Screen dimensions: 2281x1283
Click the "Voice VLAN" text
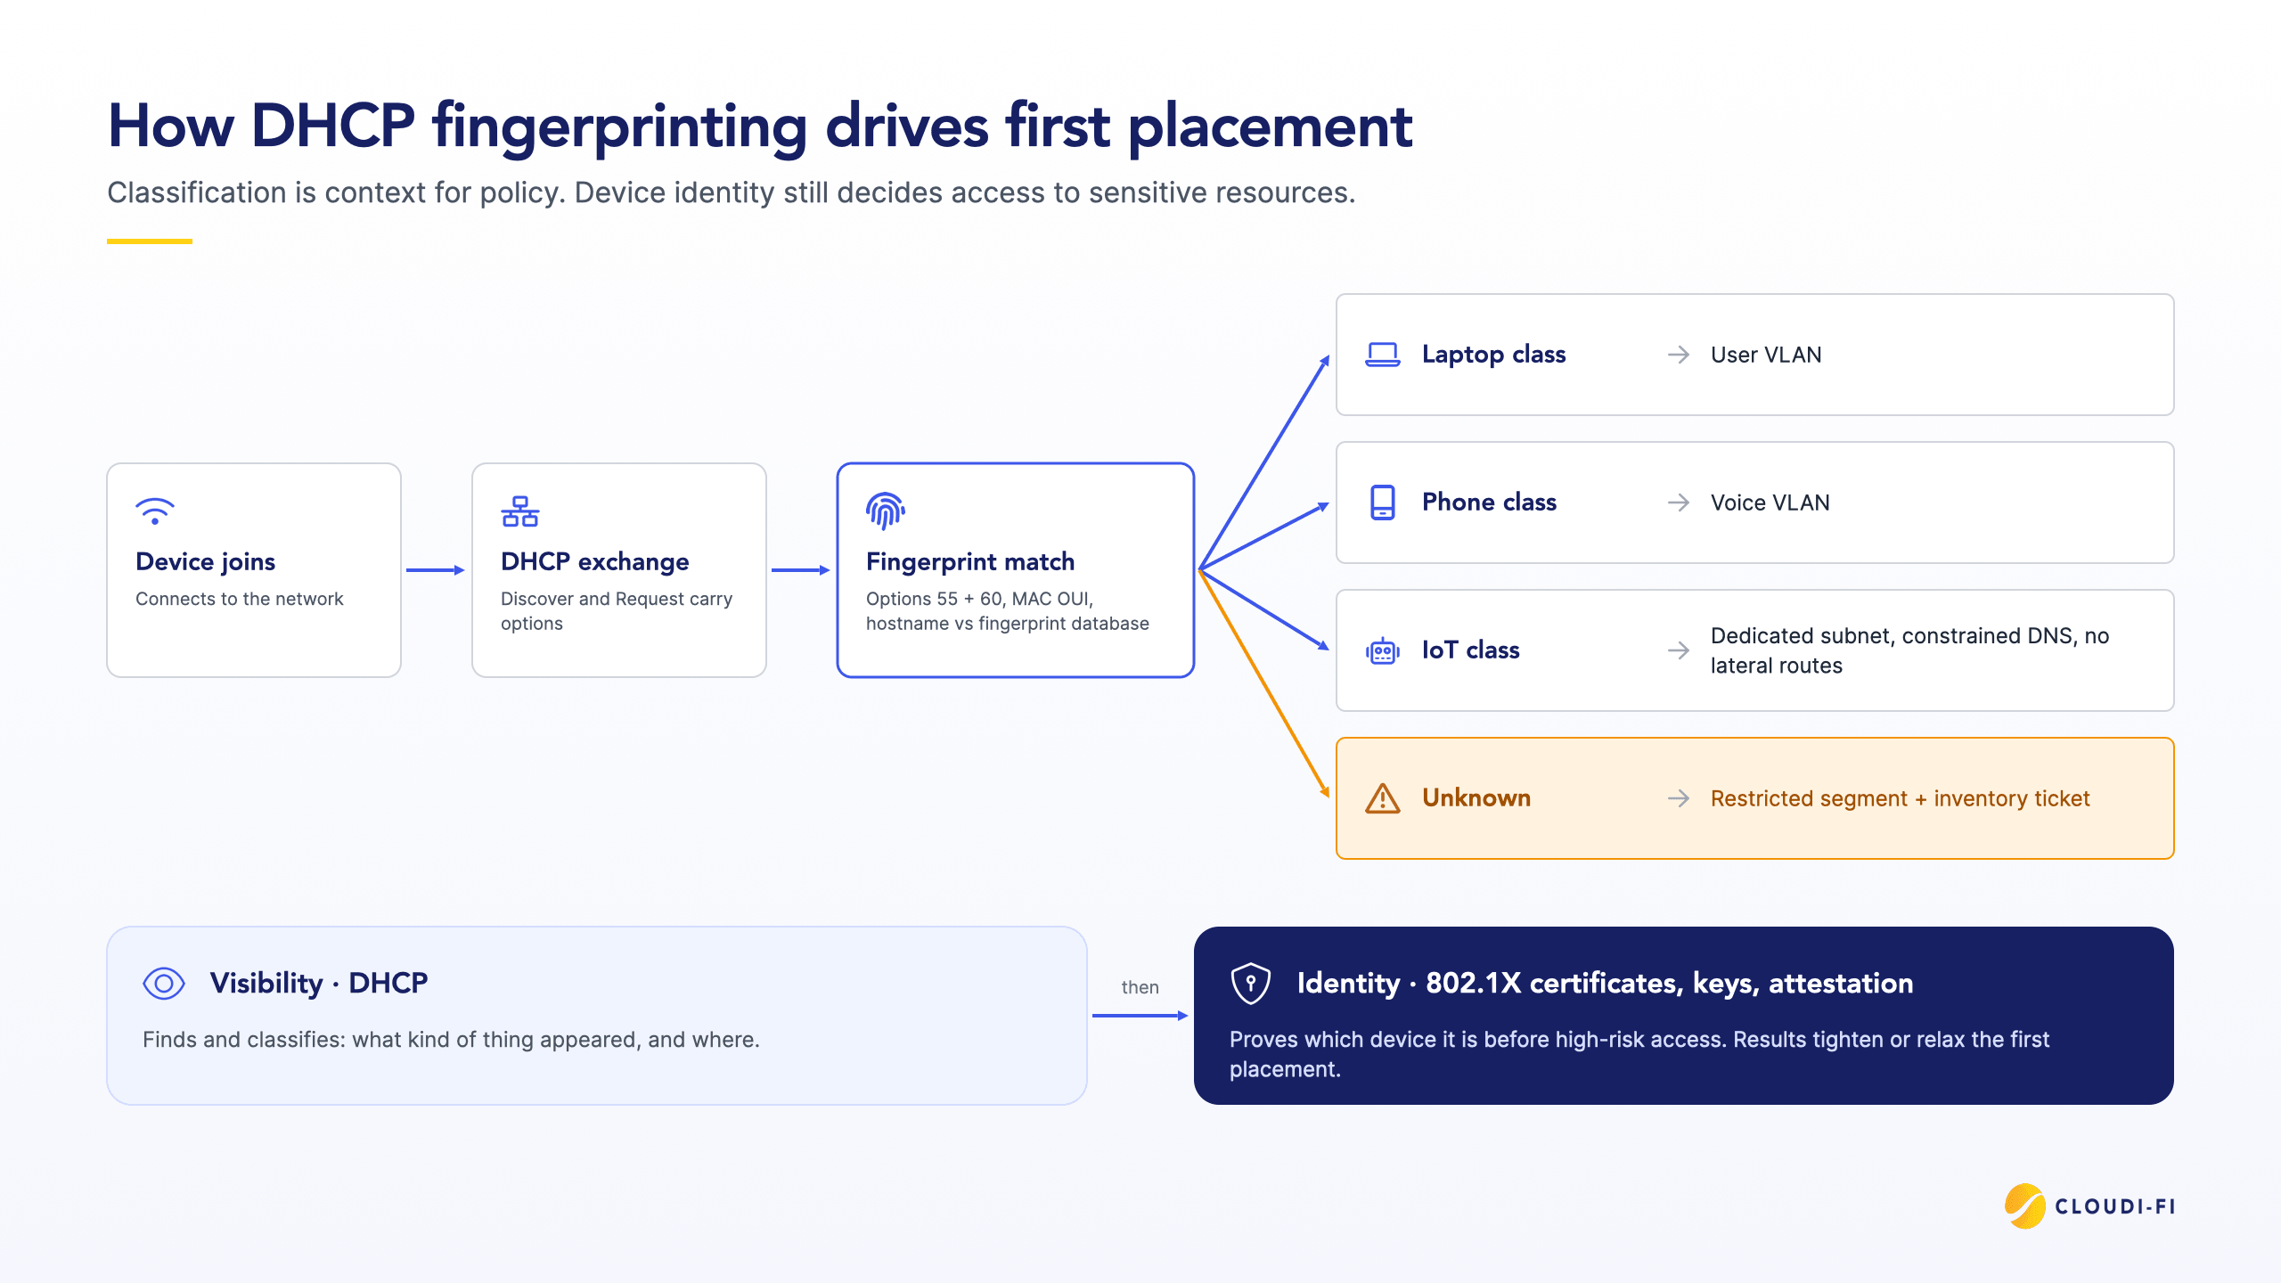pyautogui.click(x=1770, y=503)
